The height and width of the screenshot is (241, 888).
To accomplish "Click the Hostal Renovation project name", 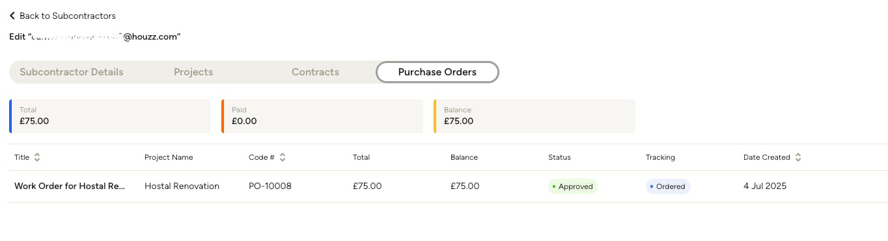I will click(x=182, y=186).
